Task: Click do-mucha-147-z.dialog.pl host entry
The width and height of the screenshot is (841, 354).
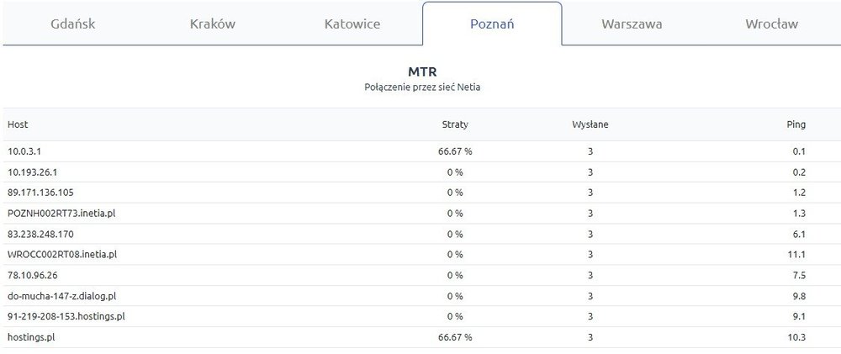Action: 61,296
